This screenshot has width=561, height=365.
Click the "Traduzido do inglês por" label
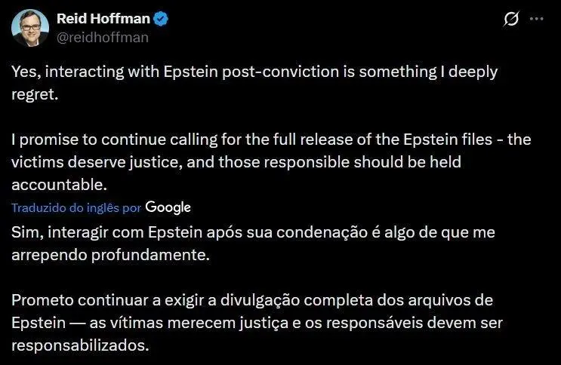76,207
